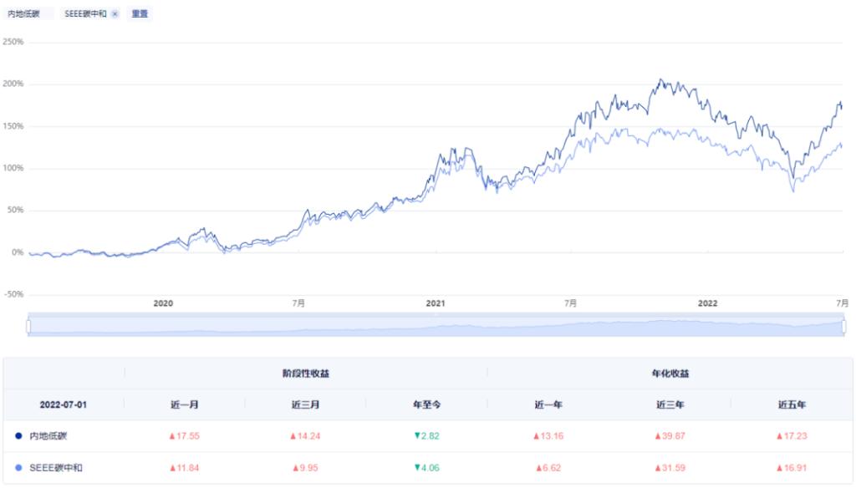Grab the left handle of the range slider
856x488 pixels.
tap(28, 326)
